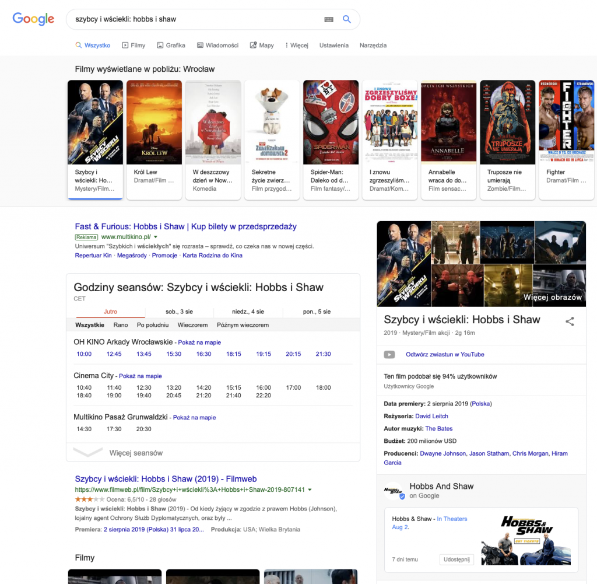Viewport: 597px width, 584px height.
Task: Open the Mapy tab
Action: point(262,46)
